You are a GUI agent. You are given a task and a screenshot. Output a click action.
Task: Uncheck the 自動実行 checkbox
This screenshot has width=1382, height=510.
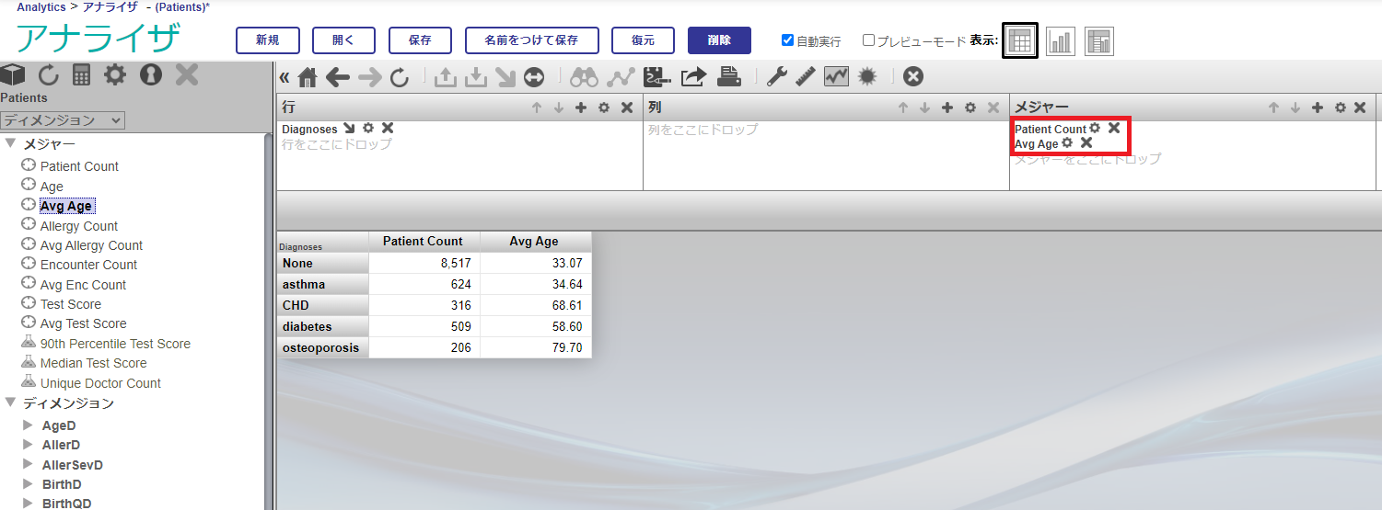pos(787,40)
